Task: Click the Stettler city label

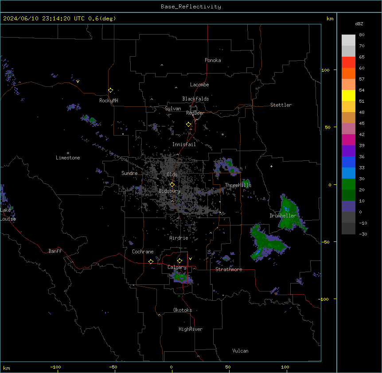Action: [x=281, y=105]
